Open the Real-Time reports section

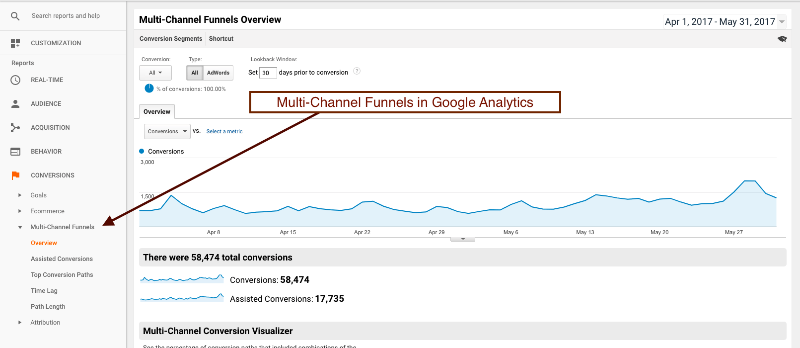47,80
